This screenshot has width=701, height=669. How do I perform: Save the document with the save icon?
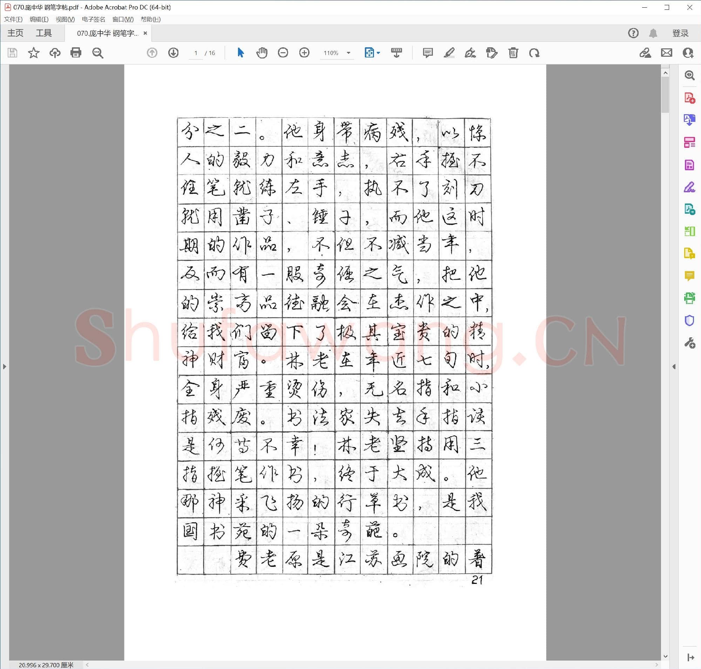tap(13, 53)
